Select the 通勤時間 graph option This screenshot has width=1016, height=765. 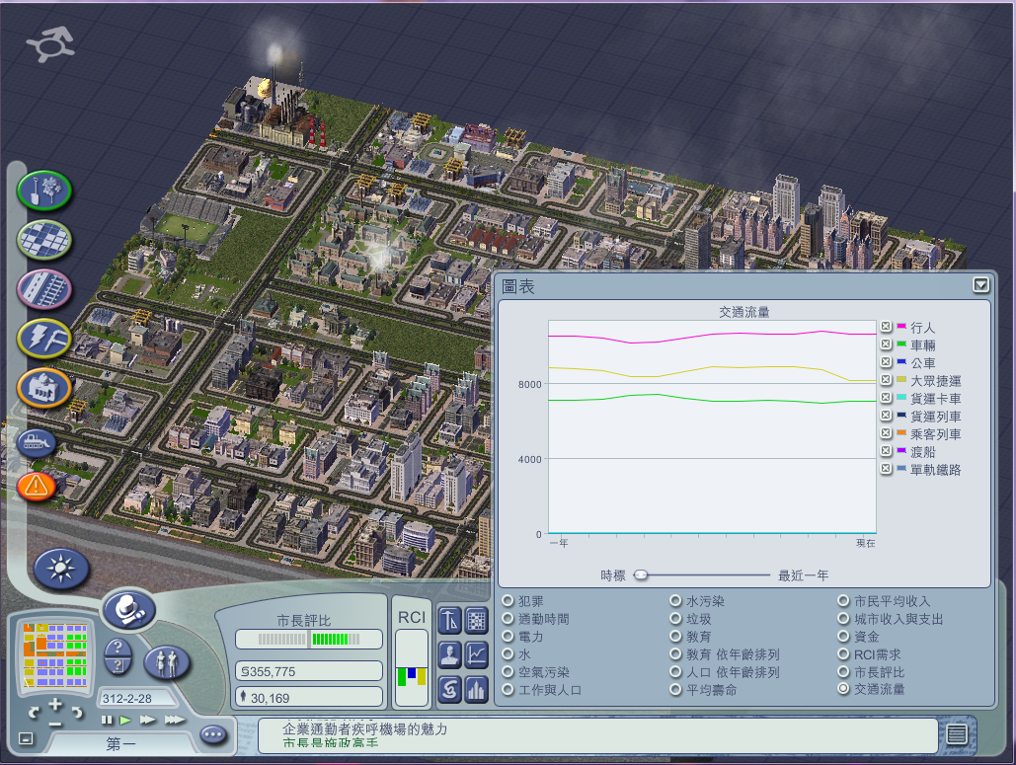[x=508, y=619]
